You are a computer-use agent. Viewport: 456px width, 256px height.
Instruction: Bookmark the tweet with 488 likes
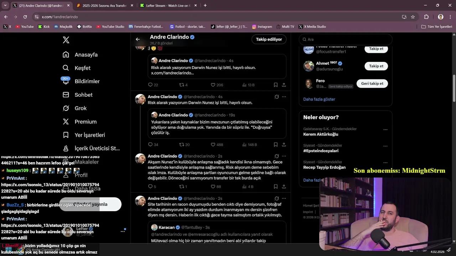point(276,145)
